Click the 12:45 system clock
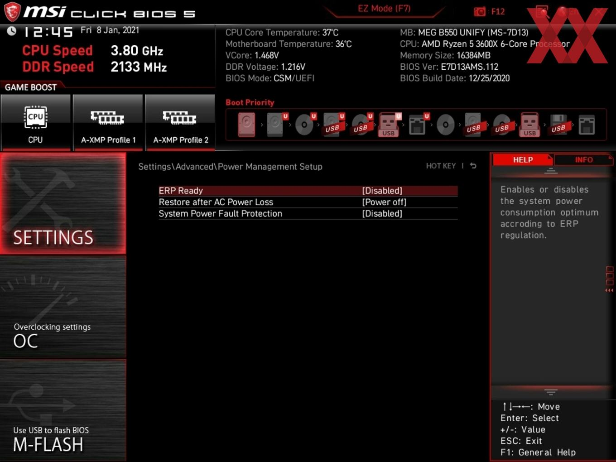 pyautogui.click(x=48, y=32)
